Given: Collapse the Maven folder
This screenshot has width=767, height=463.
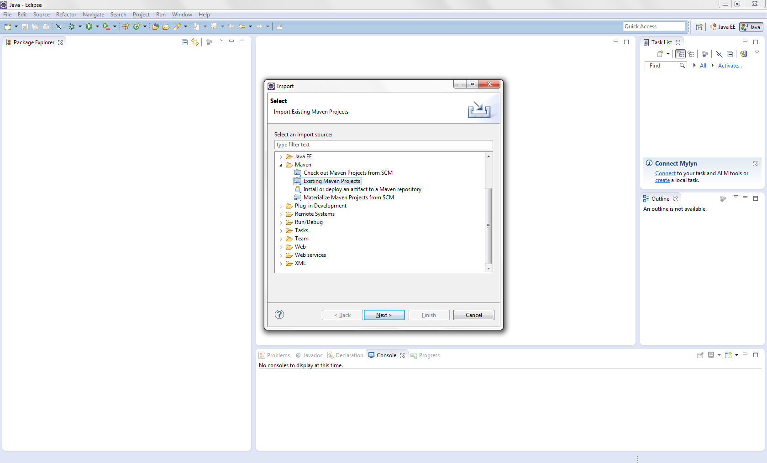Looking at the screenshot, I should click(x=281, y=165).
